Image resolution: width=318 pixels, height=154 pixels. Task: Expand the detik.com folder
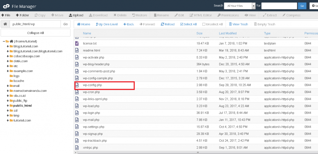(x=8, y=61)
